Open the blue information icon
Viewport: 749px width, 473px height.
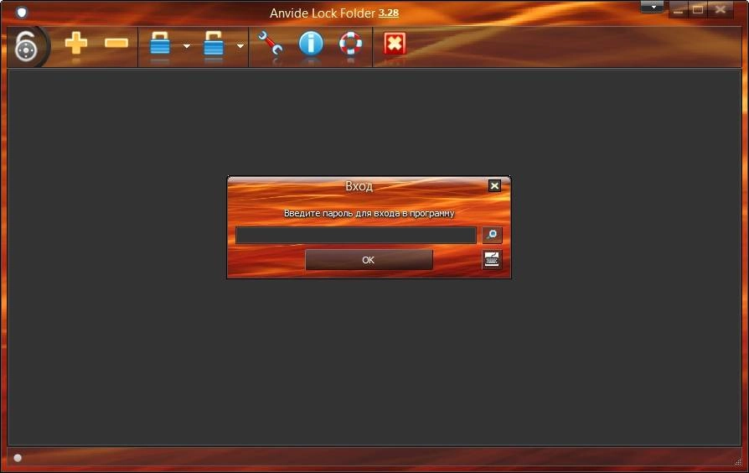click(311, 44)
